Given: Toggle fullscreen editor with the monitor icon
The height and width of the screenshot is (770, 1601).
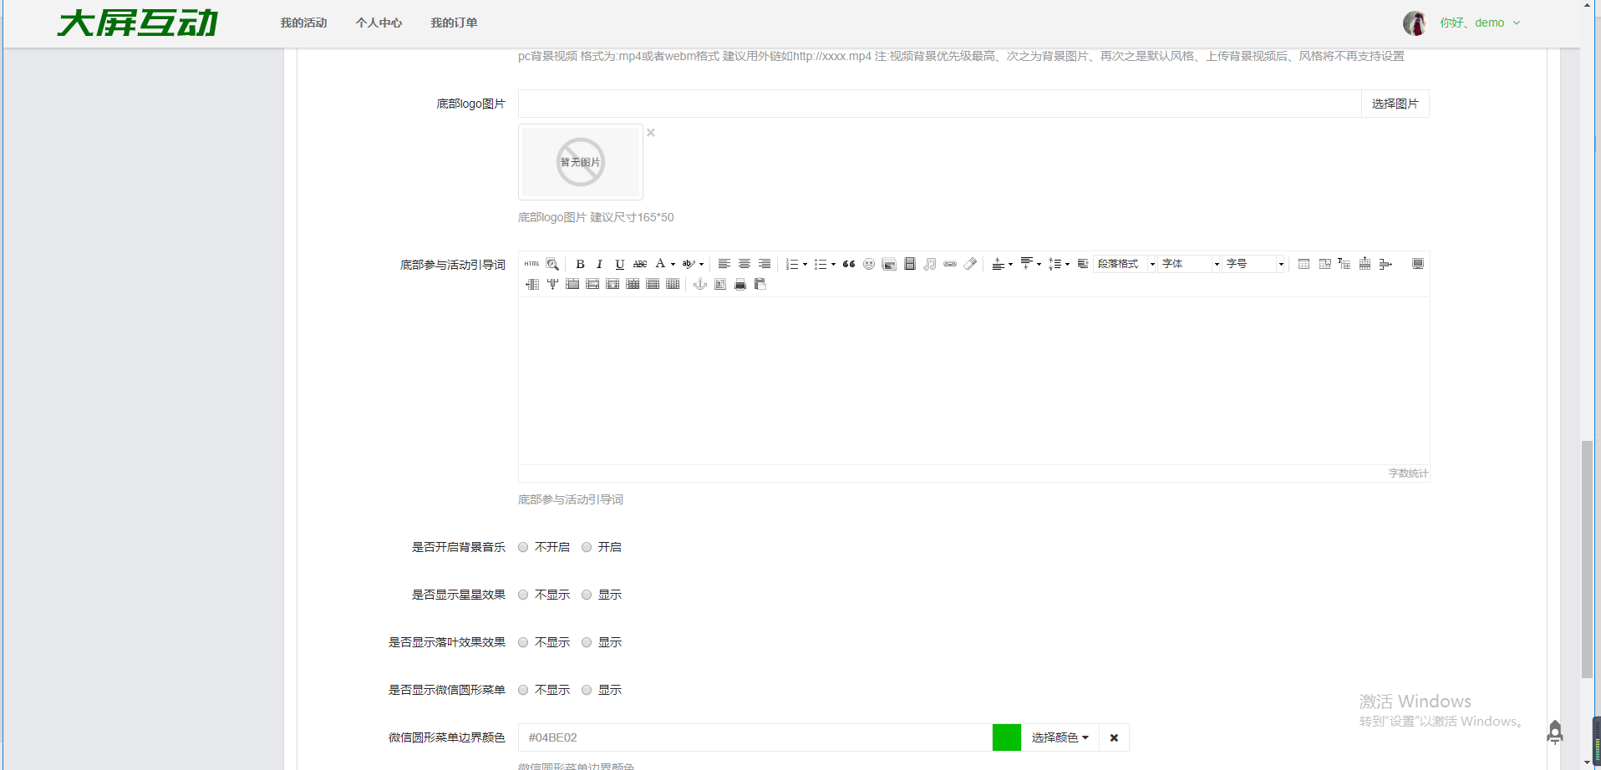Looking at the screenshot, I should pyautogui.click(x=1417, y=264).
